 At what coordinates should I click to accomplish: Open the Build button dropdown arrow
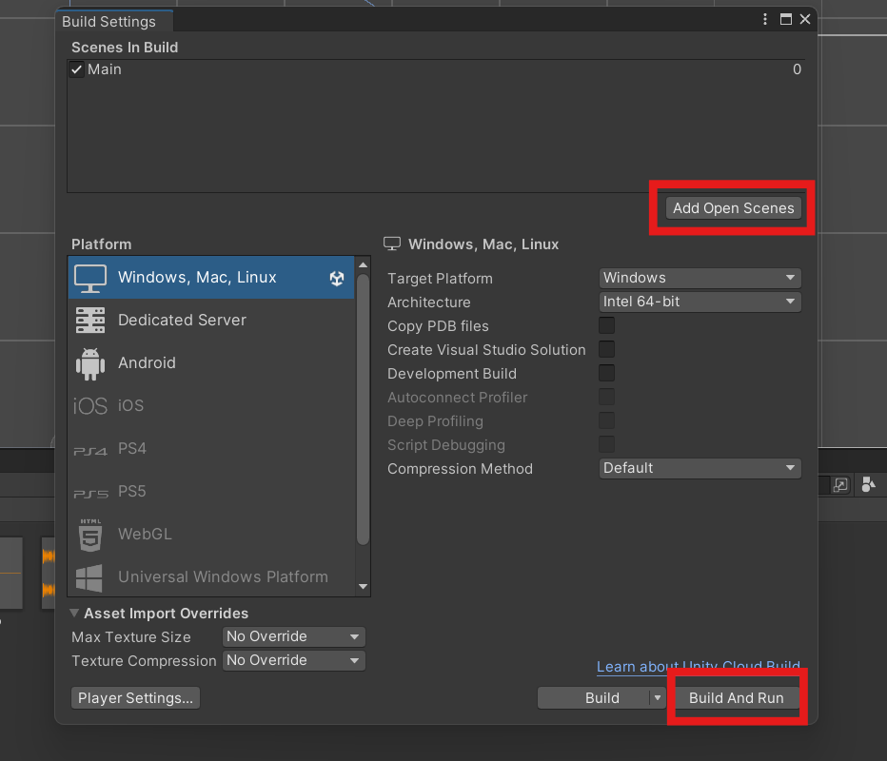coord(658,697)
